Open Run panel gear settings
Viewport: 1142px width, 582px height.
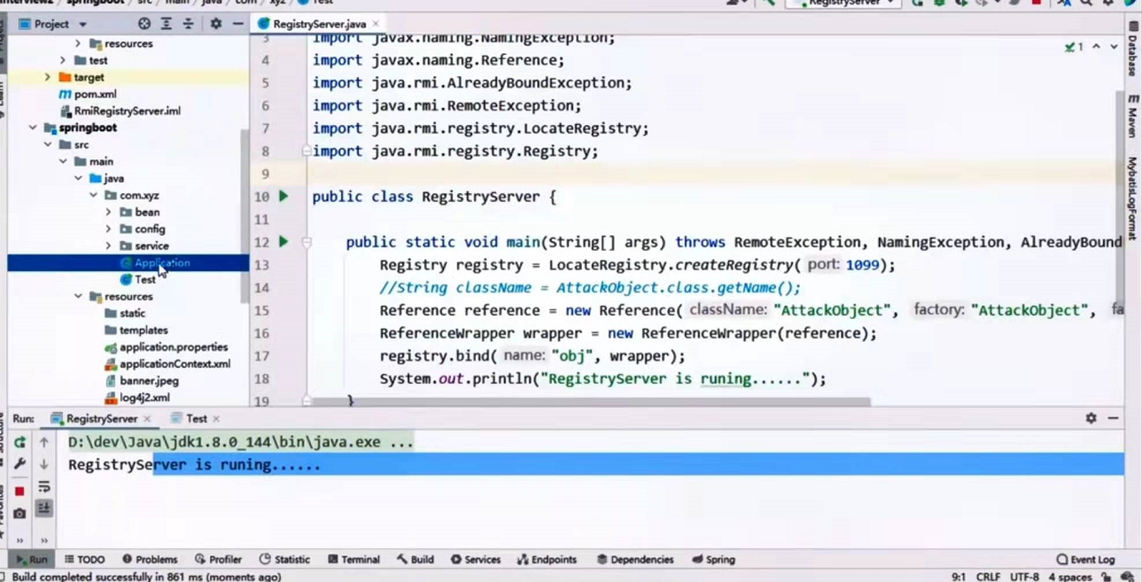click(x=1091, y=418)
